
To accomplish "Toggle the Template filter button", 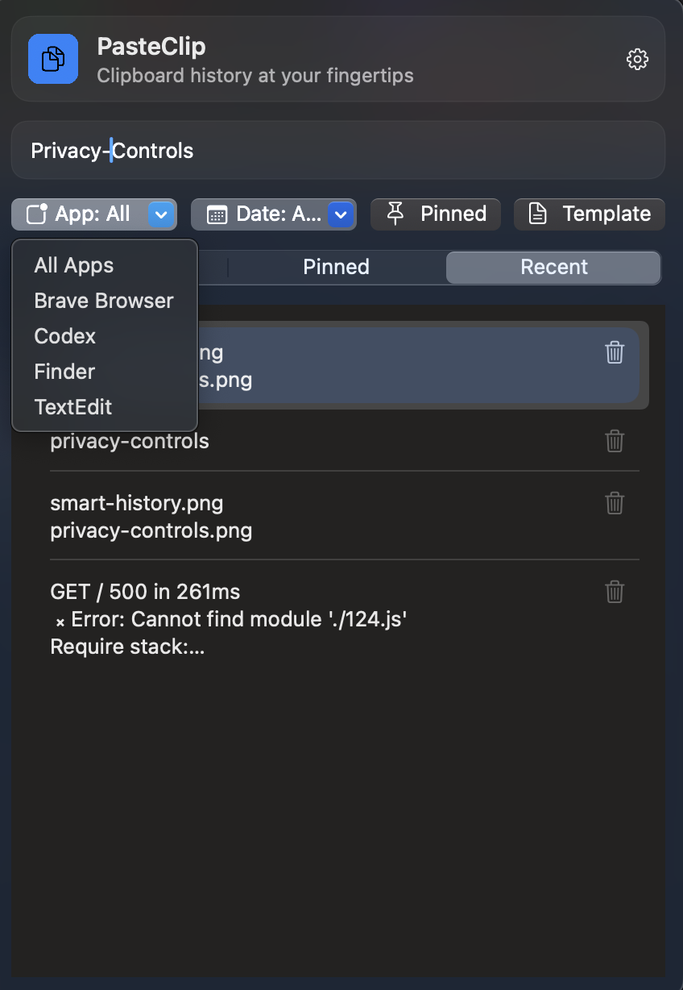I will click(x=589, y=214).
